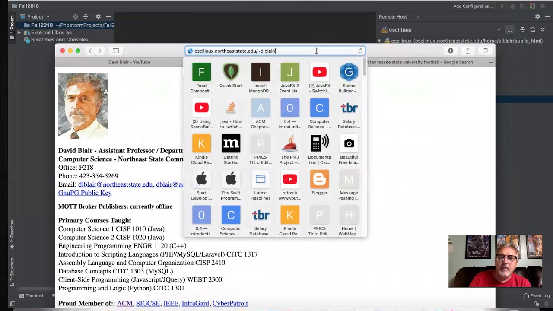The width and height of the screenshot is (553, 311).
Task: Open the Documentation Cloud favorite
Action: point(319,149)
